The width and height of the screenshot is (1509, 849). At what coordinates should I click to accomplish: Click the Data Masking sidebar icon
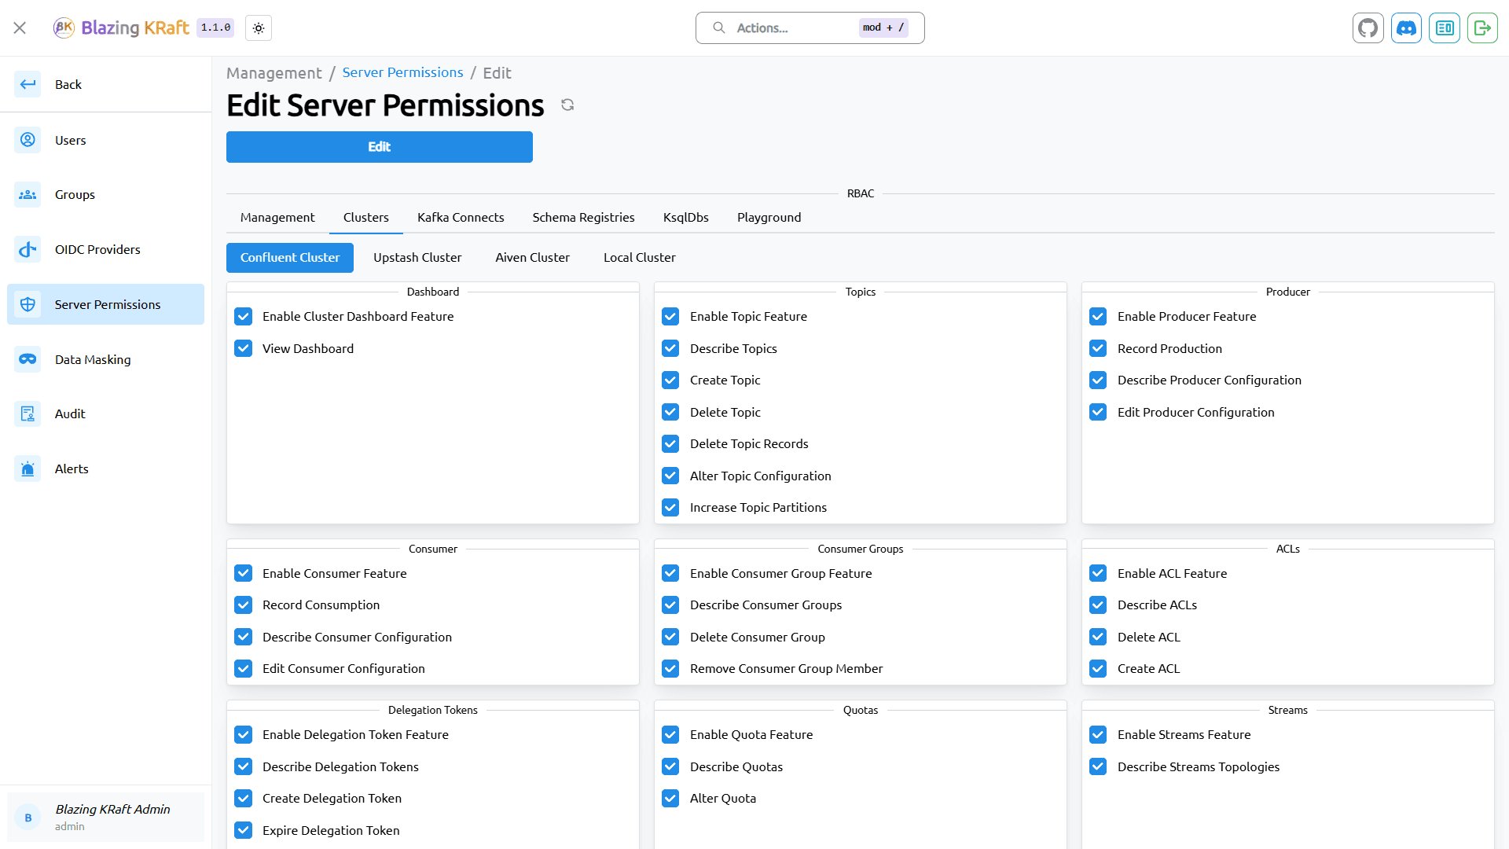27,358
